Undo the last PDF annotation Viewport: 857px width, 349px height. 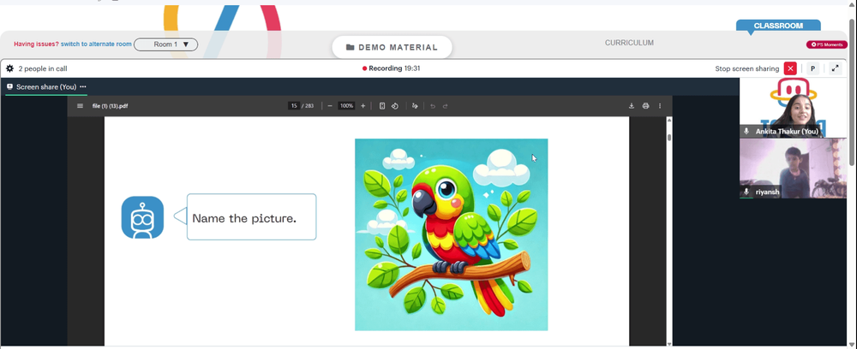click(432, 106)
